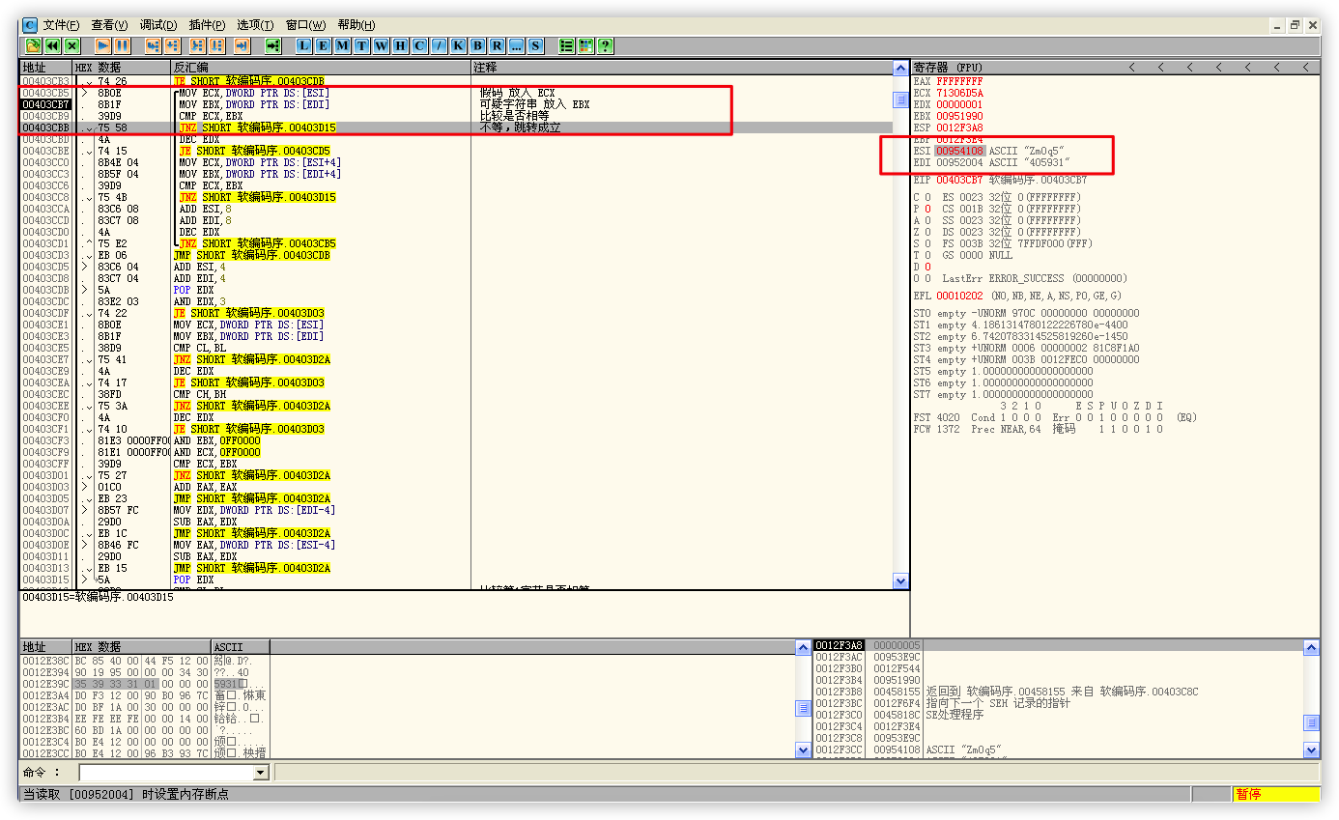Click inside the 命令 command input field
The height and width of the screenshot is (820, 1339).
coord(164,773)
